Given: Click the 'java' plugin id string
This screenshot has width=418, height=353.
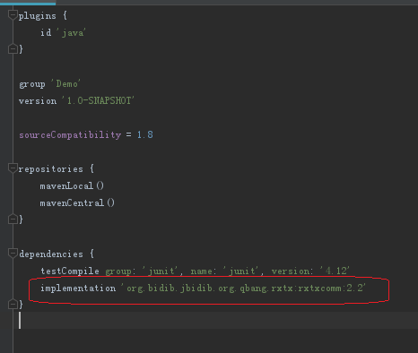Looking at the screenshot, I should (x=71, y=32).
